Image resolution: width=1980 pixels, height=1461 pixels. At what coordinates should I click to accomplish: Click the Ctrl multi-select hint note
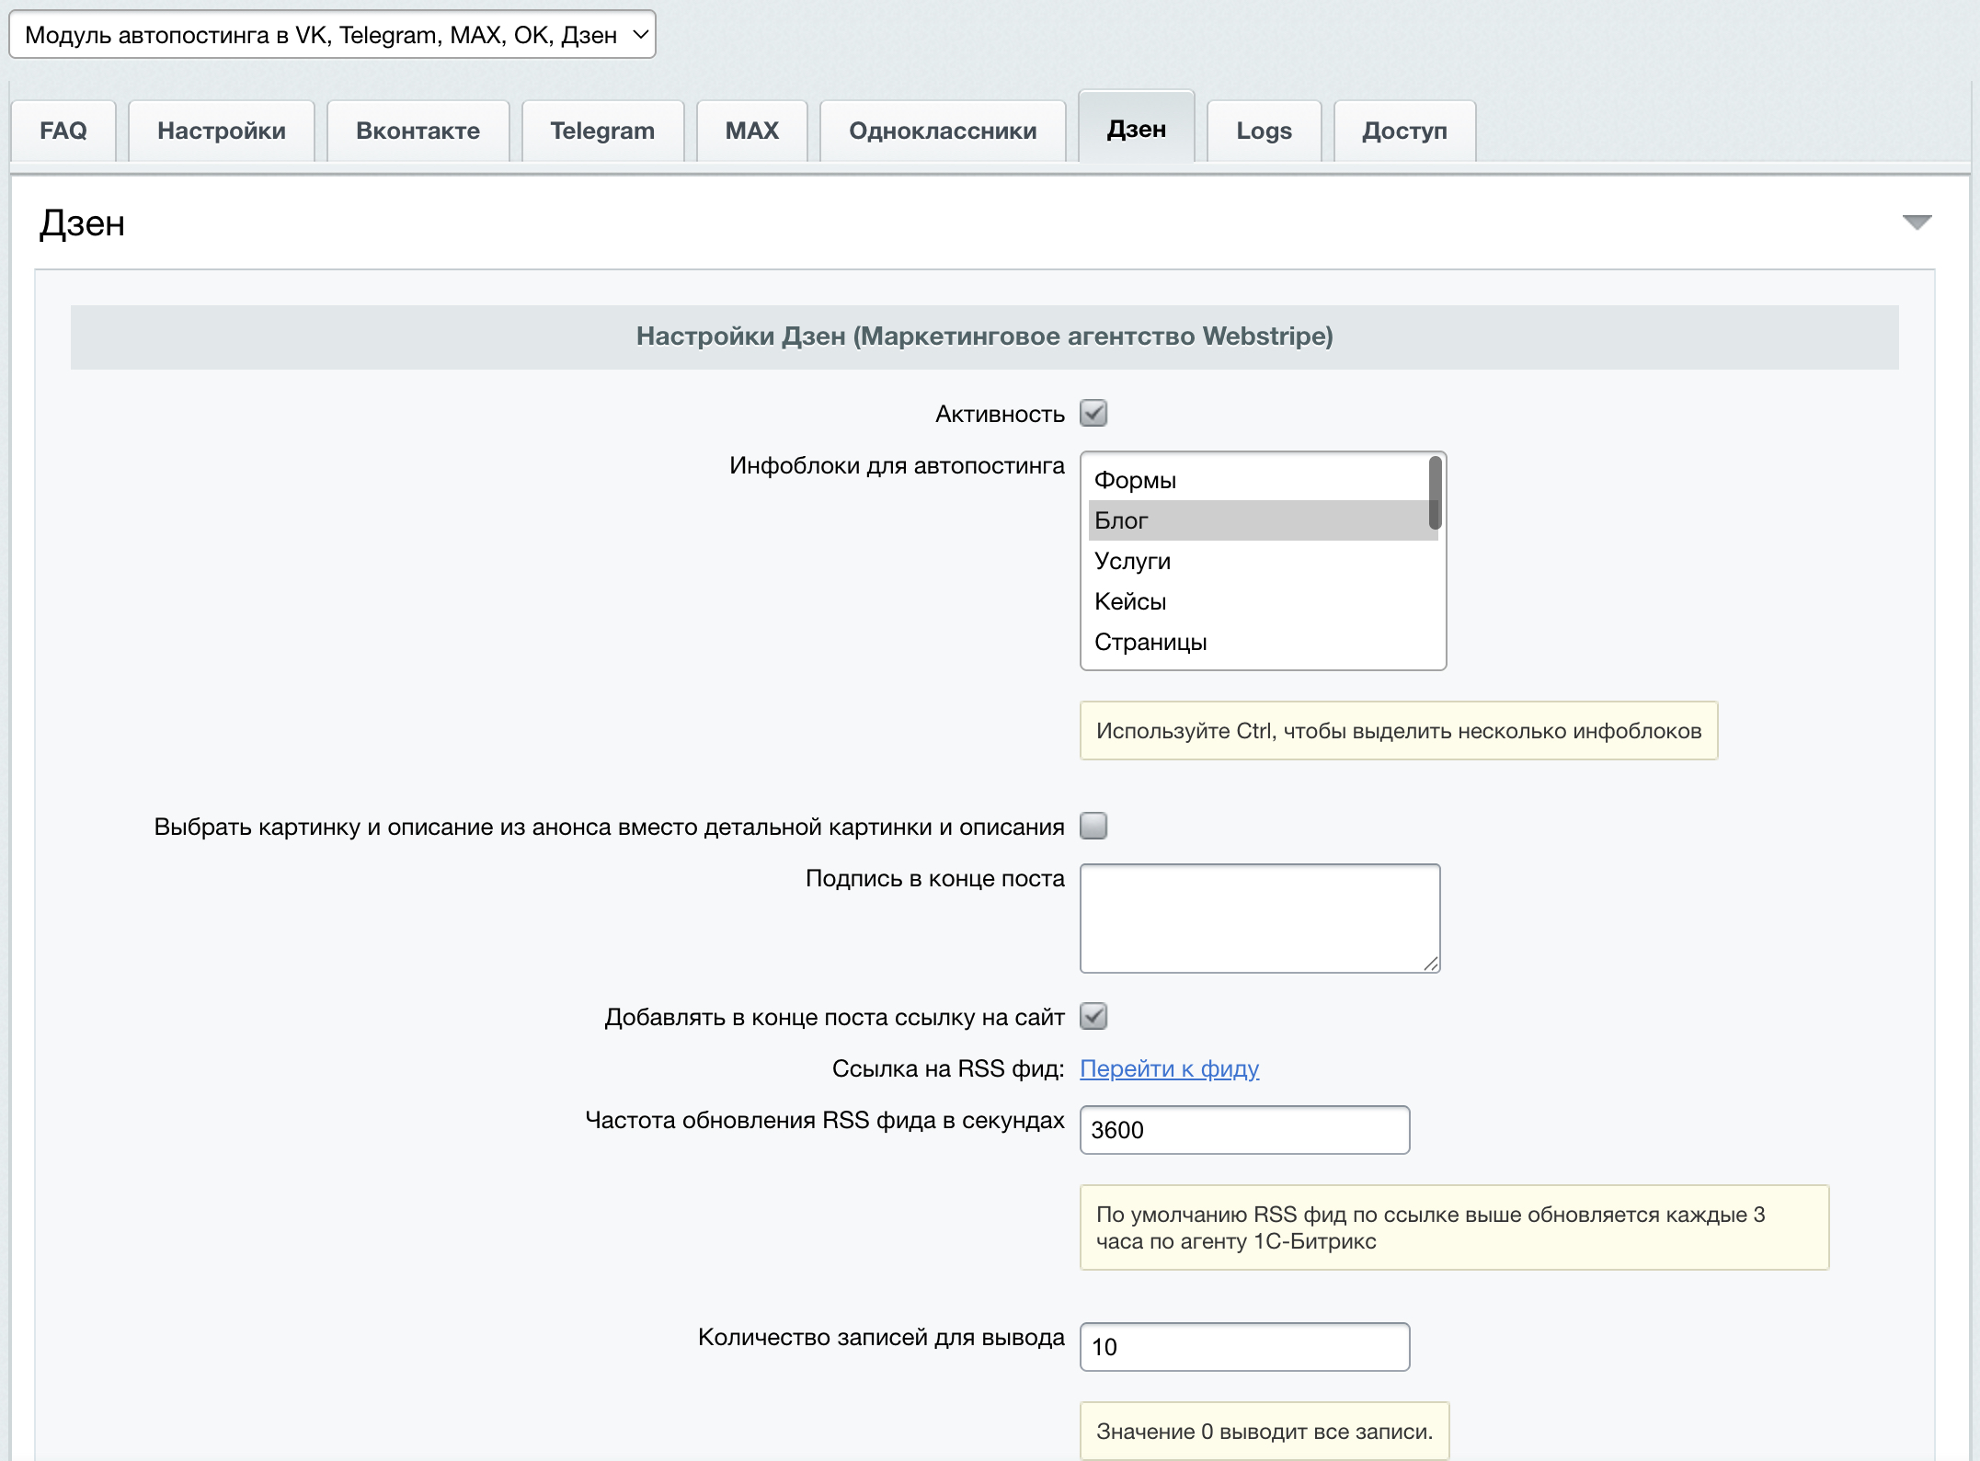coord(1399,731)
